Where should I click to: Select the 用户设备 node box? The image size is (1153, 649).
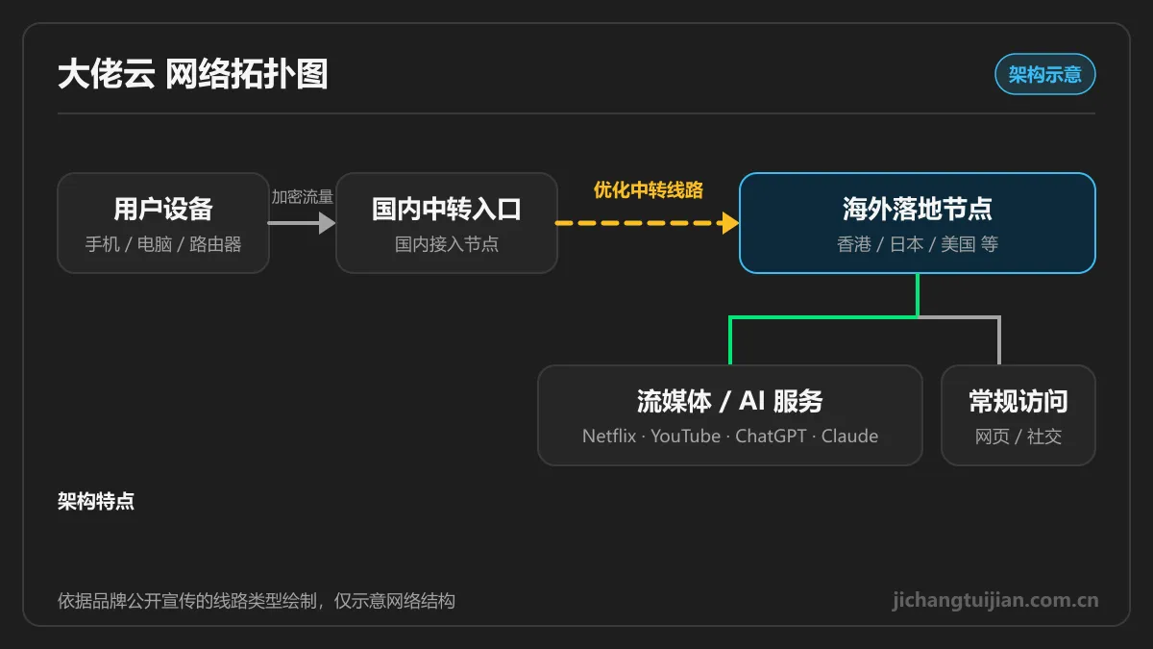[x=163, y=223]
